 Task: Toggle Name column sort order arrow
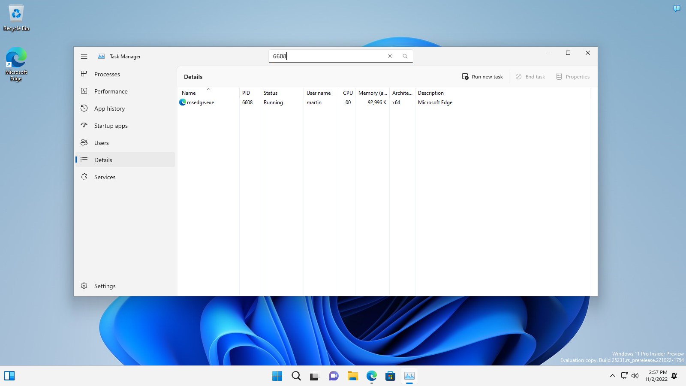pos(208,89)
